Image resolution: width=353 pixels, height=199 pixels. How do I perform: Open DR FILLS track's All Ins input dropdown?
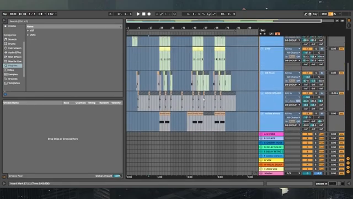(292, 73)
